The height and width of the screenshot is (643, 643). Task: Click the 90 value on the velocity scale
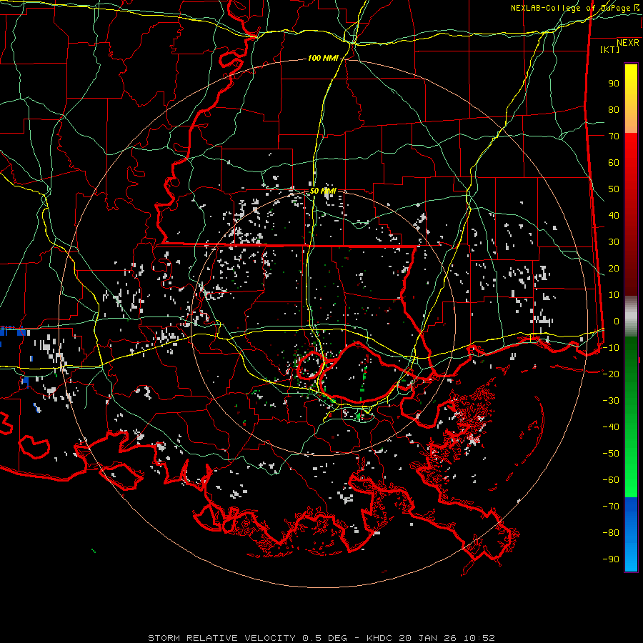614,84
